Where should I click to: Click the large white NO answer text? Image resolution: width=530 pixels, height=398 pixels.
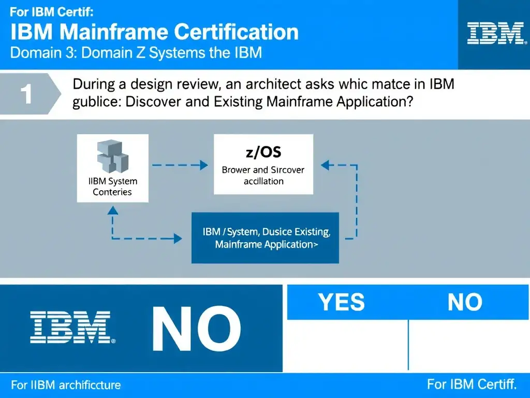coord(196,328)
